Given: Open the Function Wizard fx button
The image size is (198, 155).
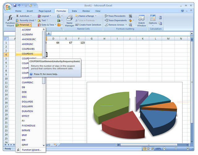Looking at the screenshot, I should pyautogui.click(x=10, y=21).
